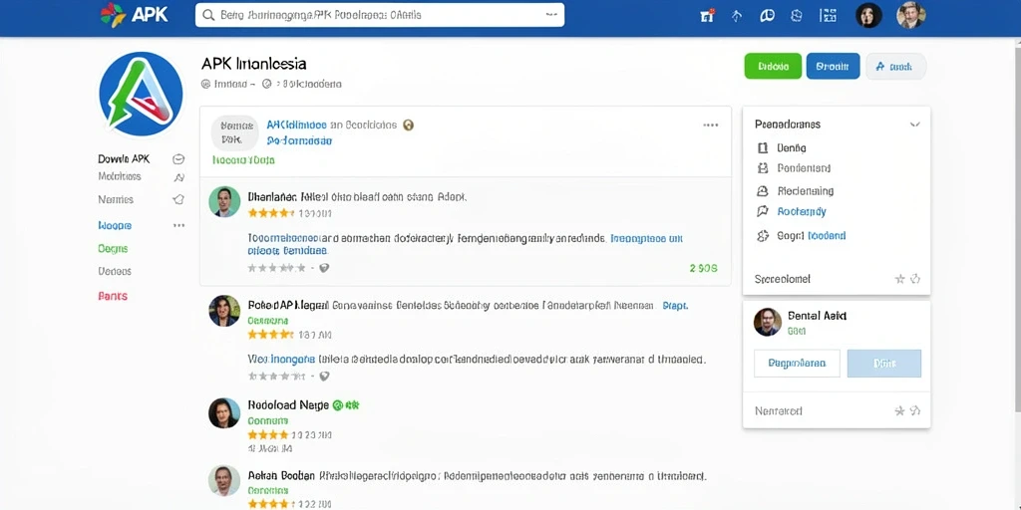The image size is (1021, 510).
Task: Select the red 'Bants' sidebar item
Action: pyautogui.click(x=113, y=296)
